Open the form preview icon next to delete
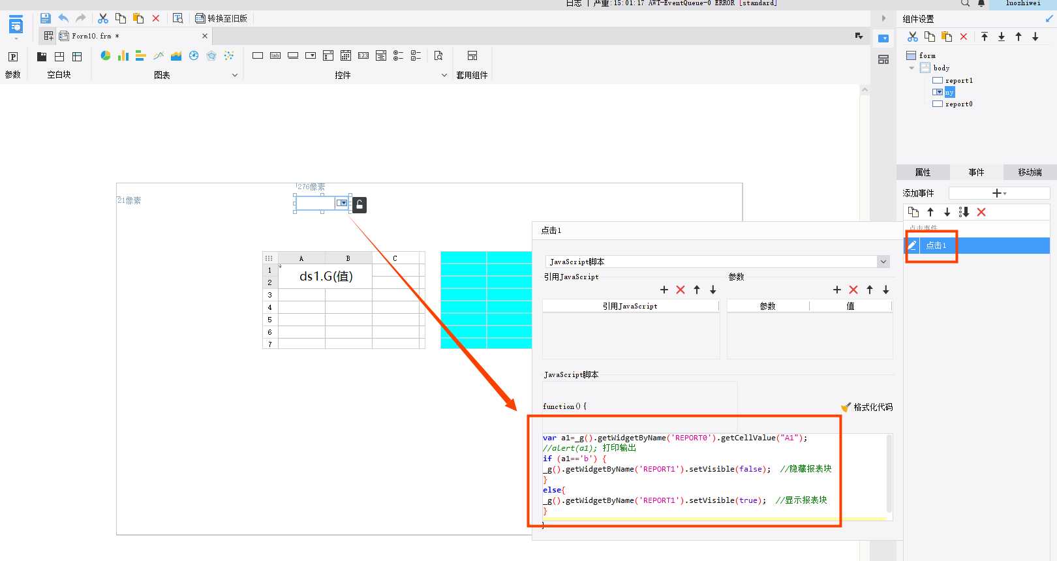This screenshot has height=561, width=1057. coord(177,18)
